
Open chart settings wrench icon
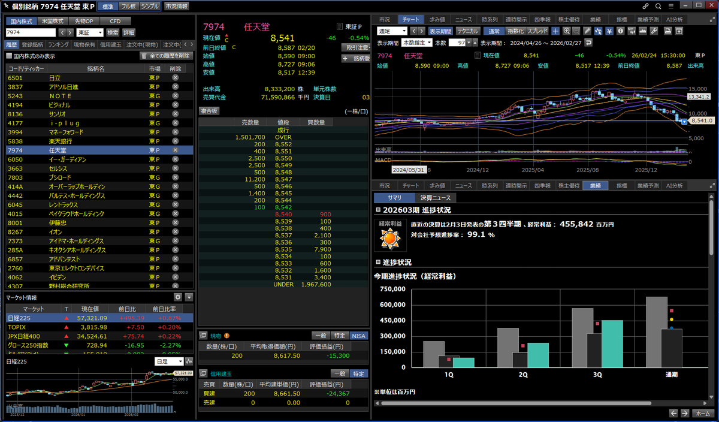pos(654,31)
